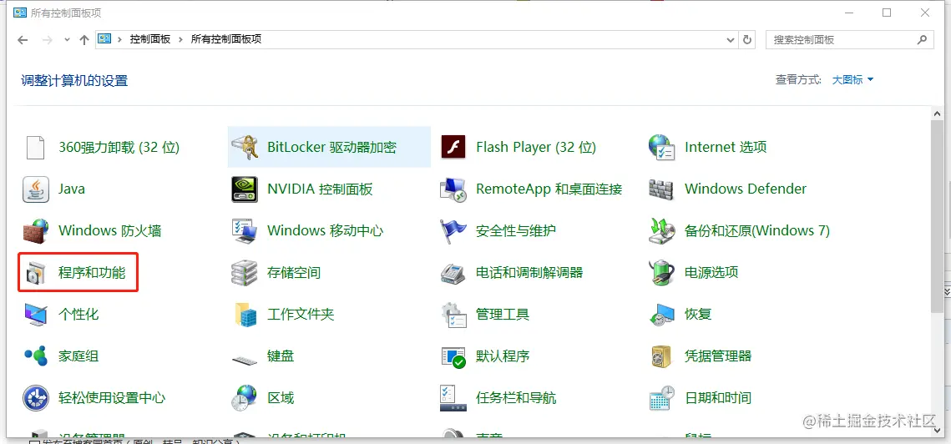This screenshot has height=444, width=951.
Task: Go up one level with up arrow
Action: [x=84, y=39]
